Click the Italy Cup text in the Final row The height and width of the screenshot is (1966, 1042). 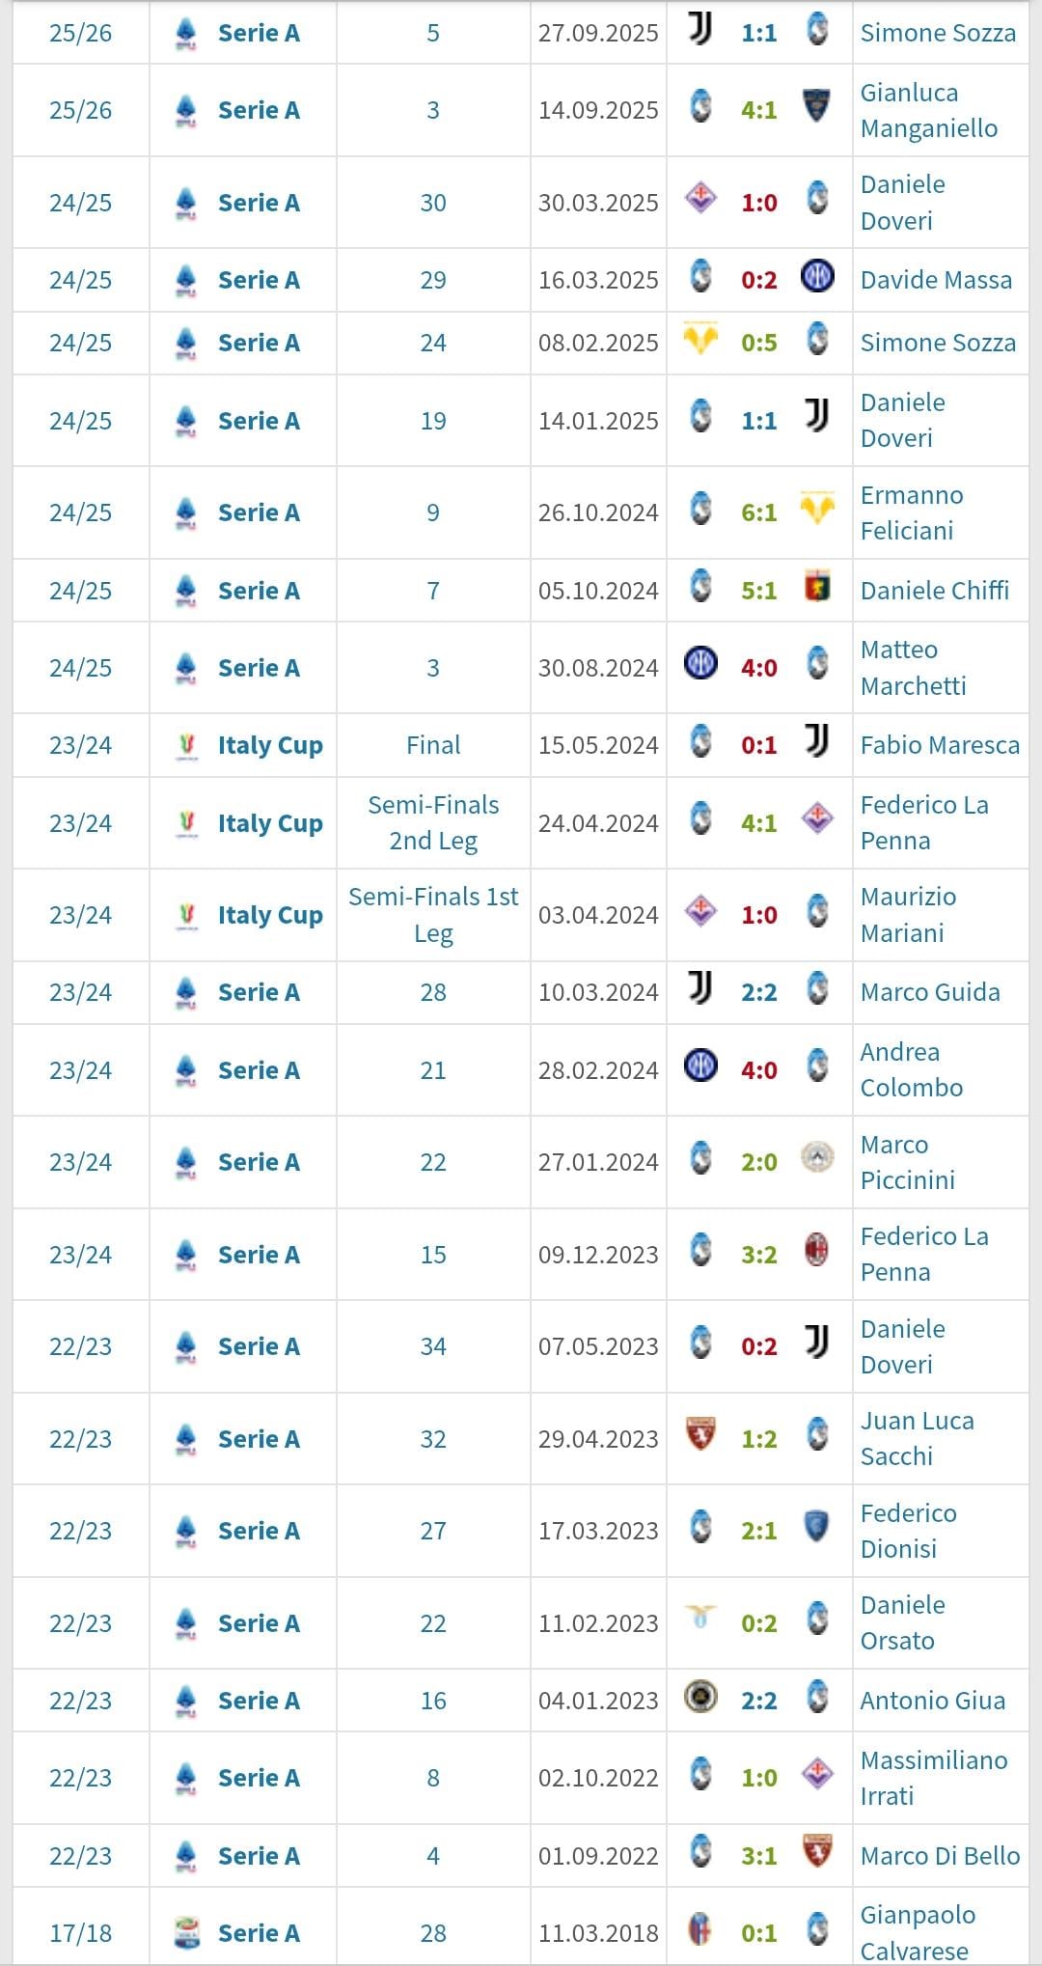(270, 745)
